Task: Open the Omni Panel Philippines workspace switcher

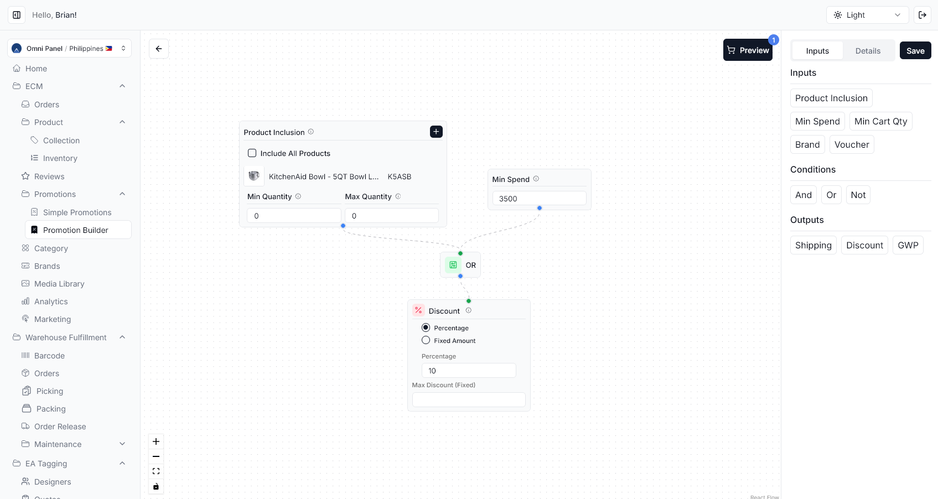Action: 69,48
